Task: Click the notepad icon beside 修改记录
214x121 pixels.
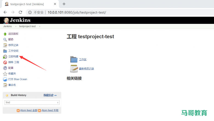Action: tap(5, 45)
